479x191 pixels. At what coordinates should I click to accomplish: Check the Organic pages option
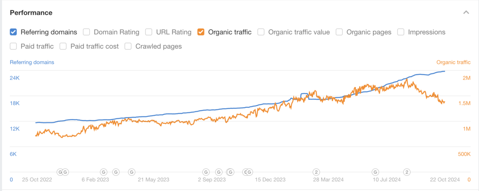click(339, 32)
